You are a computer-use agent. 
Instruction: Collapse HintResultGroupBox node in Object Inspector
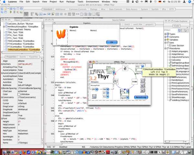[4, 26]
